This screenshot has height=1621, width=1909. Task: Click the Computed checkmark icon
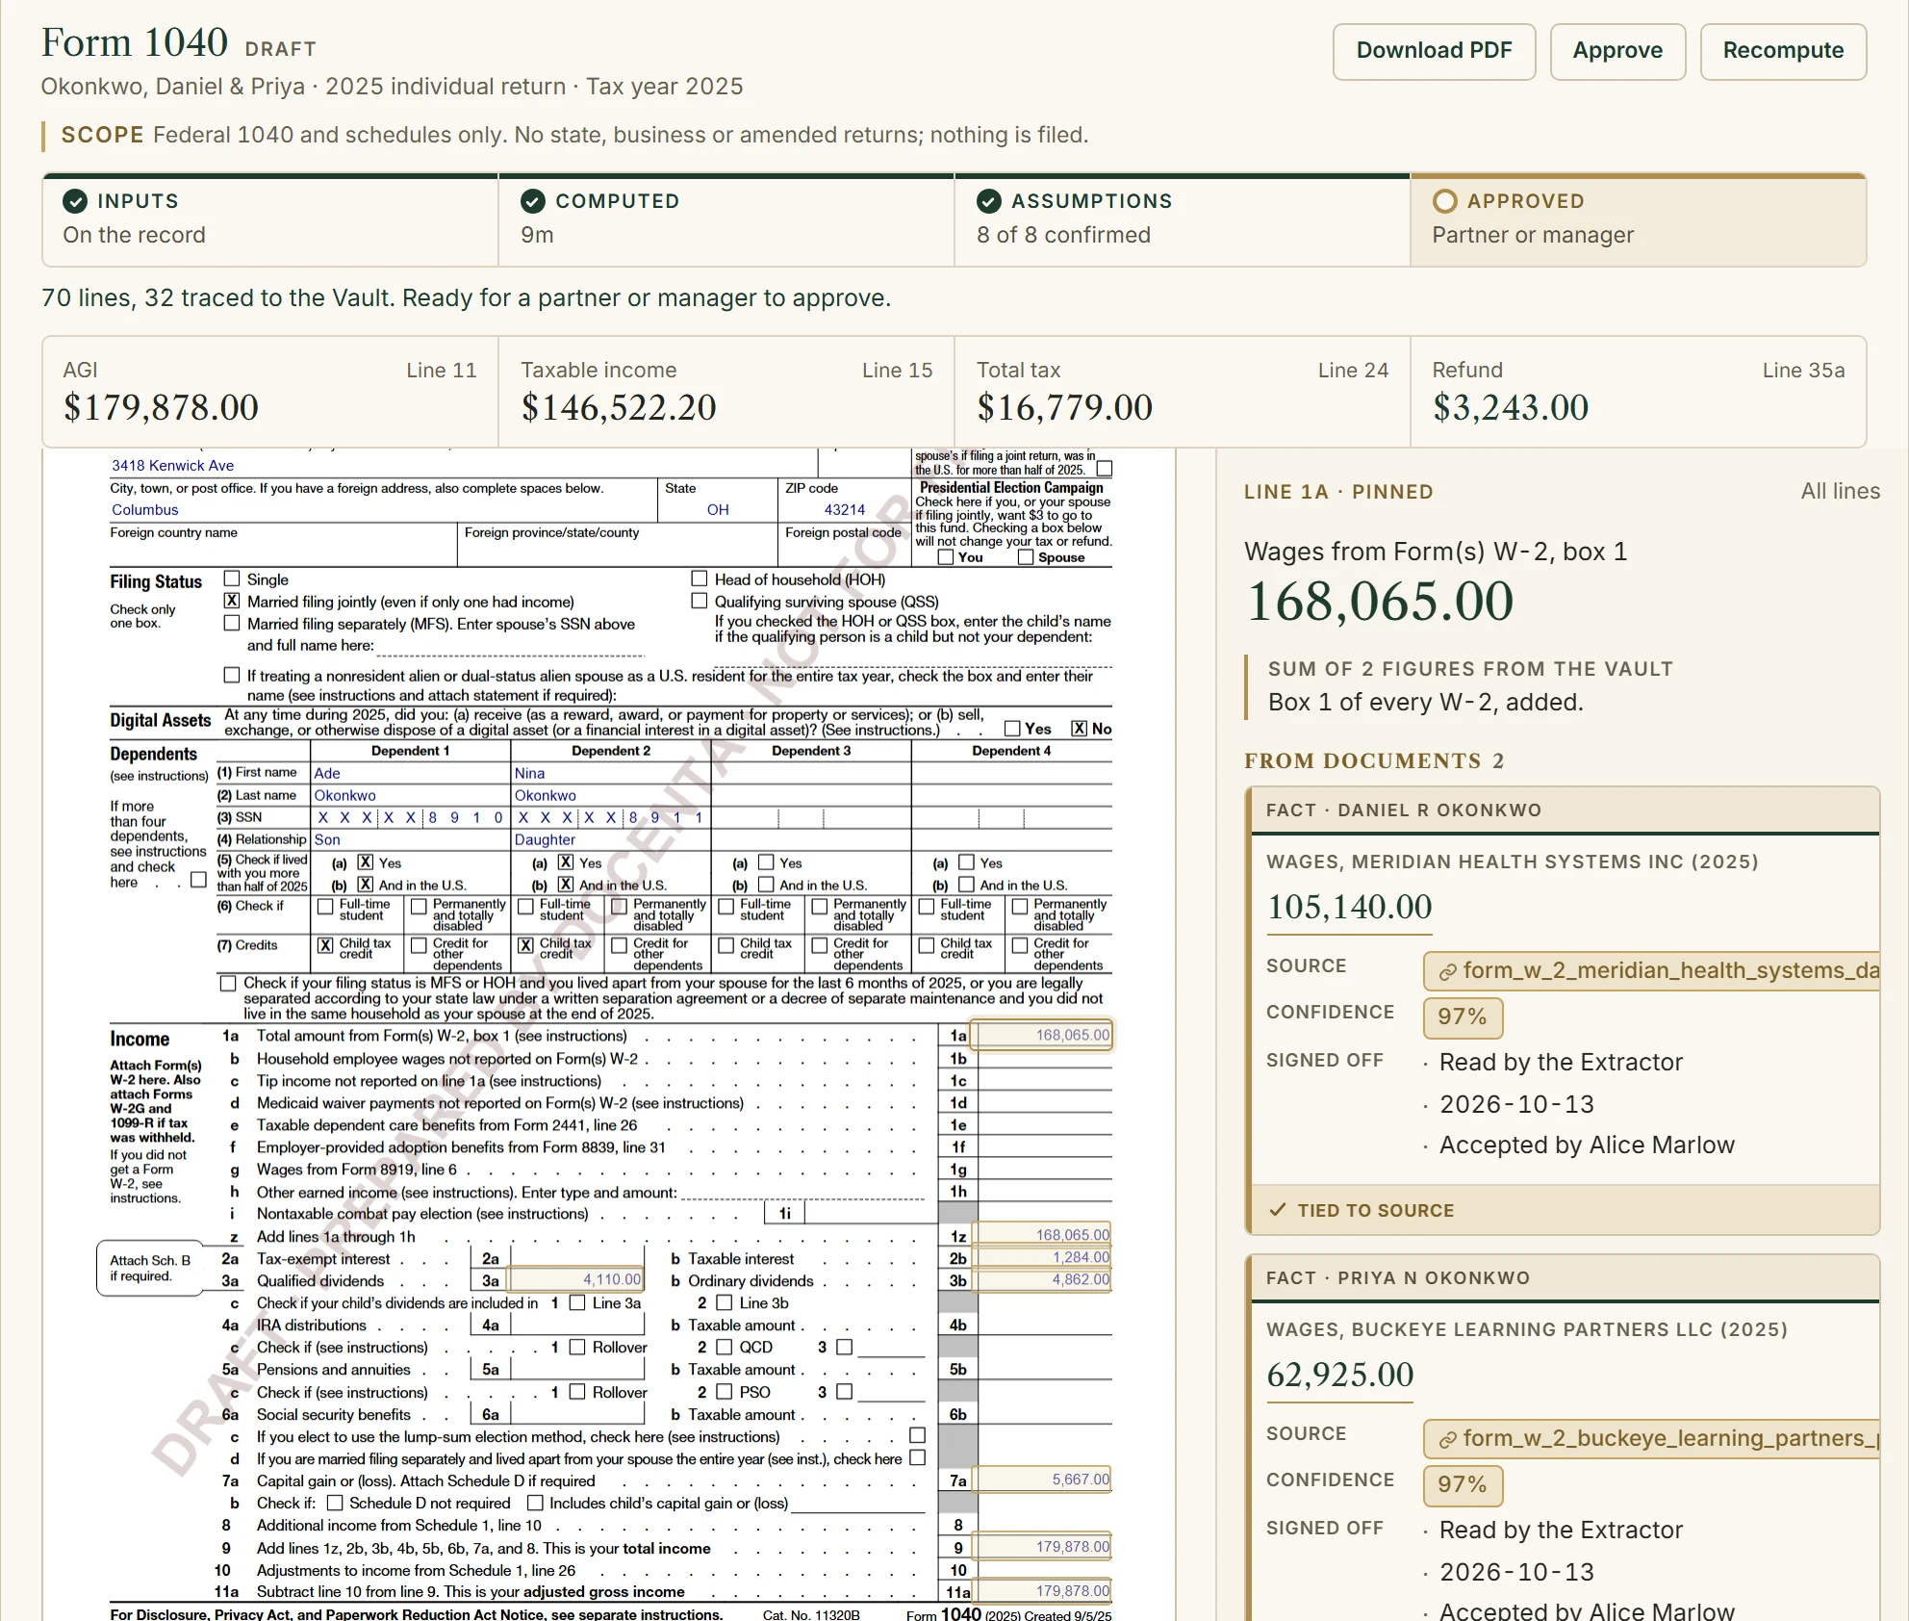tap(533, 201)
